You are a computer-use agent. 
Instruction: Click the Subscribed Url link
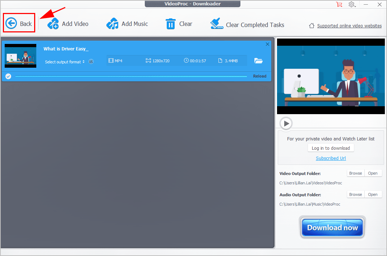coord(331,158)
